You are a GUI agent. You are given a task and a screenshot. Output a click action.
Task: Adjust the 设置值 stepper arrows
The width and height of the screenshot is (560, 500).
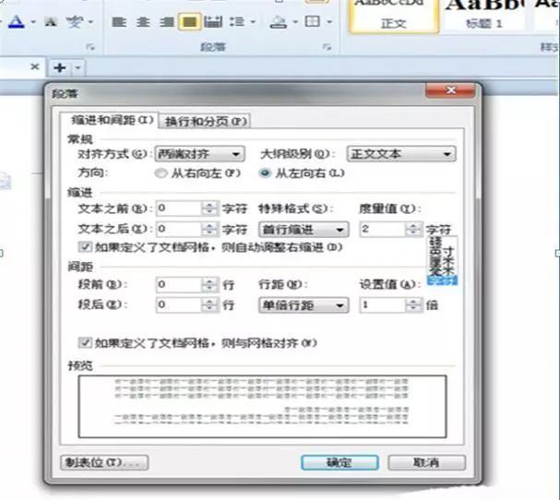click(x=413, y=305)
